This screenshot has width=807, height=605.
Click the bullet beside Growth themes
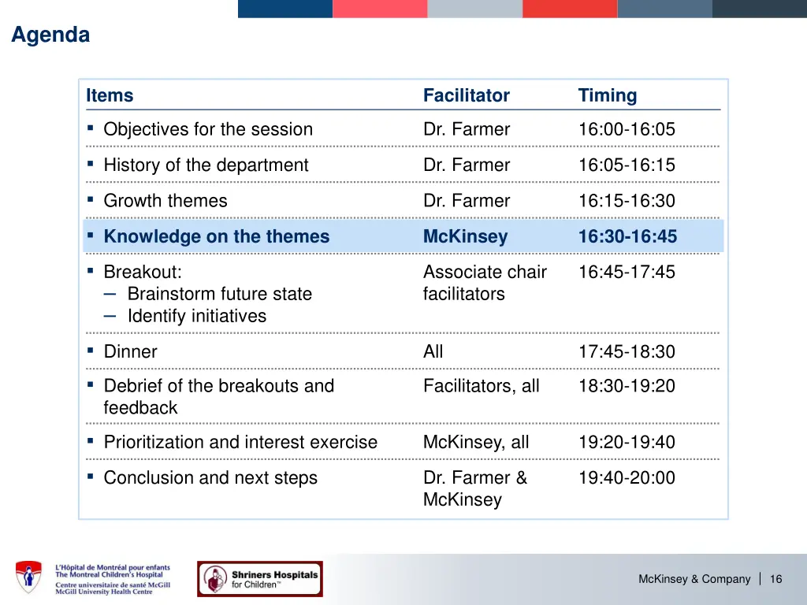coord(91,199)
